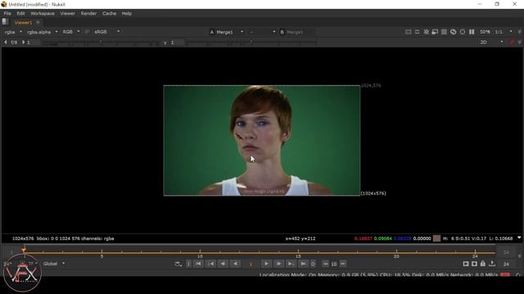Click the sampled color swatch in info bar
This screenshot has width=524, height=294.
click(436, 238)
